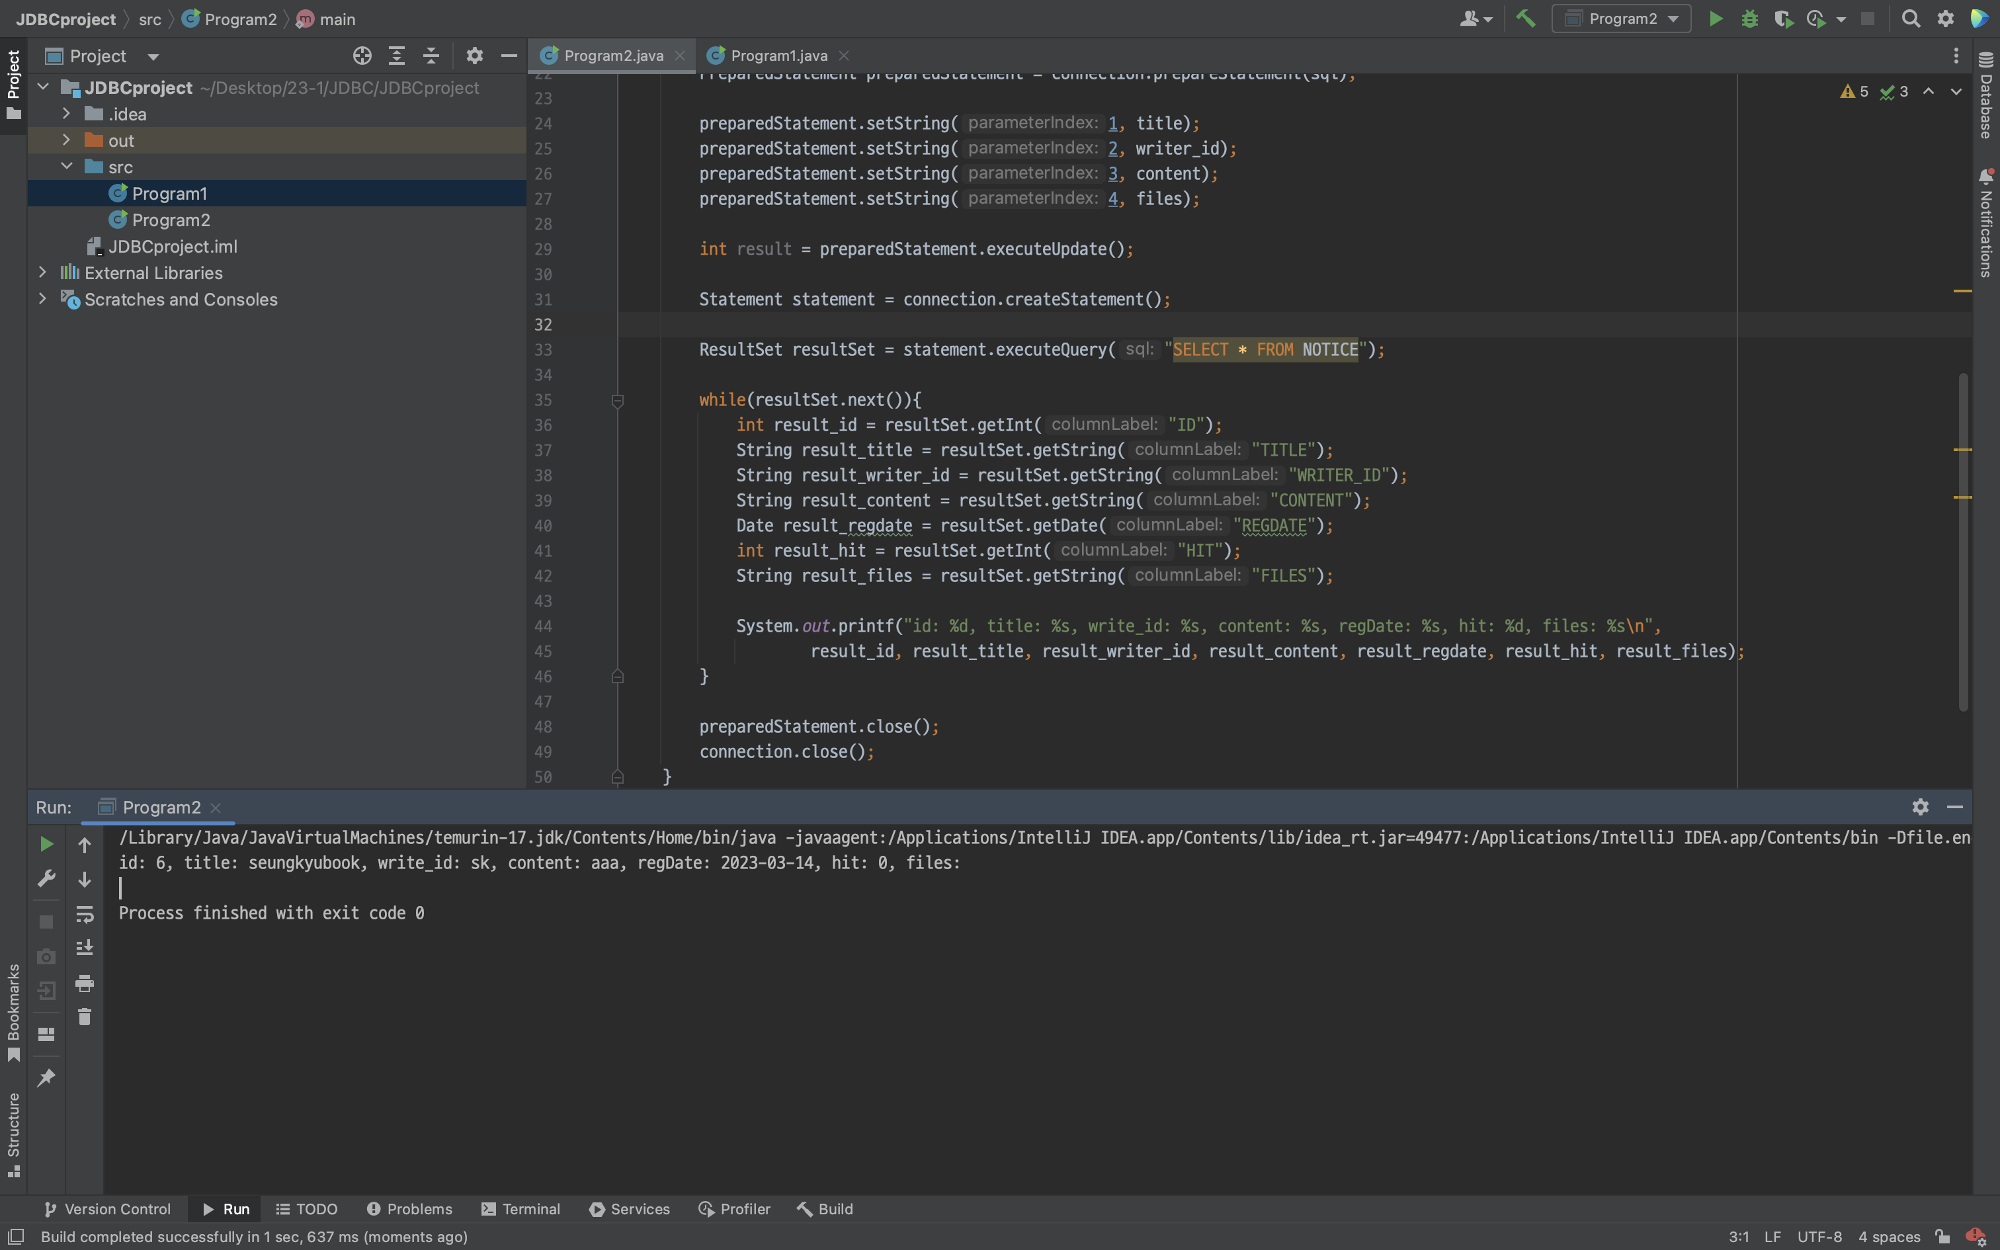Click the print icon in Run console
2000x1250 pixels.
84,983
